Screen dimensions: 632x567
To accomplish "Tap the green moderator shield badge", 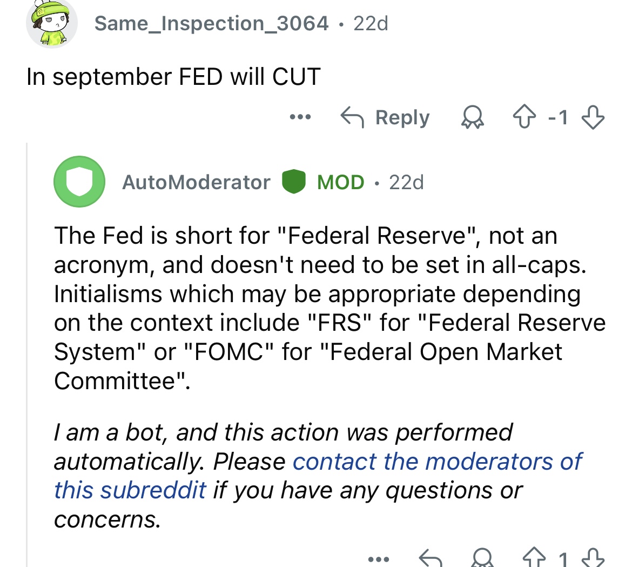I will (294, 182).
